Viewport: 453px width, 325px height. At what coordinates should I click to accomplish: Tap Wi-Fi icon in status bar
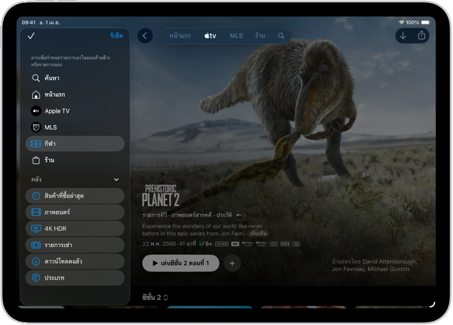[x=402, y=22]
